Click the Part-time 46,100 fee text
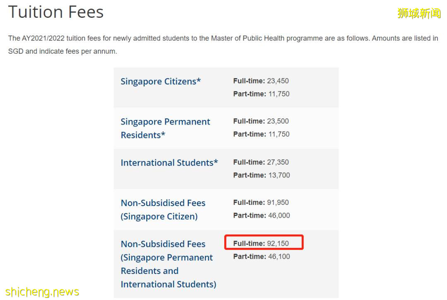Screen dimensions: 447x300 click(x=261, y=257)
